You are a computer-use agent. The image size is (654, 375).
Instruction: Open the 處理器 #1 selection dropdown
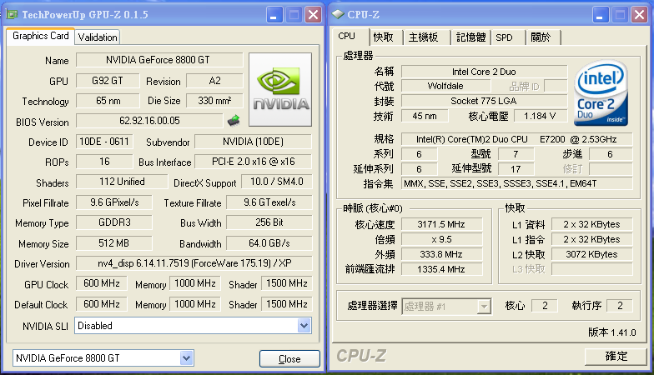pyautogui.click(x=483, y=307)
